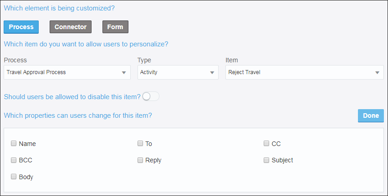The height and width of the screenshot is (196, 388).
Task: Tick the Body property checkbox
Action: [14, 176]
